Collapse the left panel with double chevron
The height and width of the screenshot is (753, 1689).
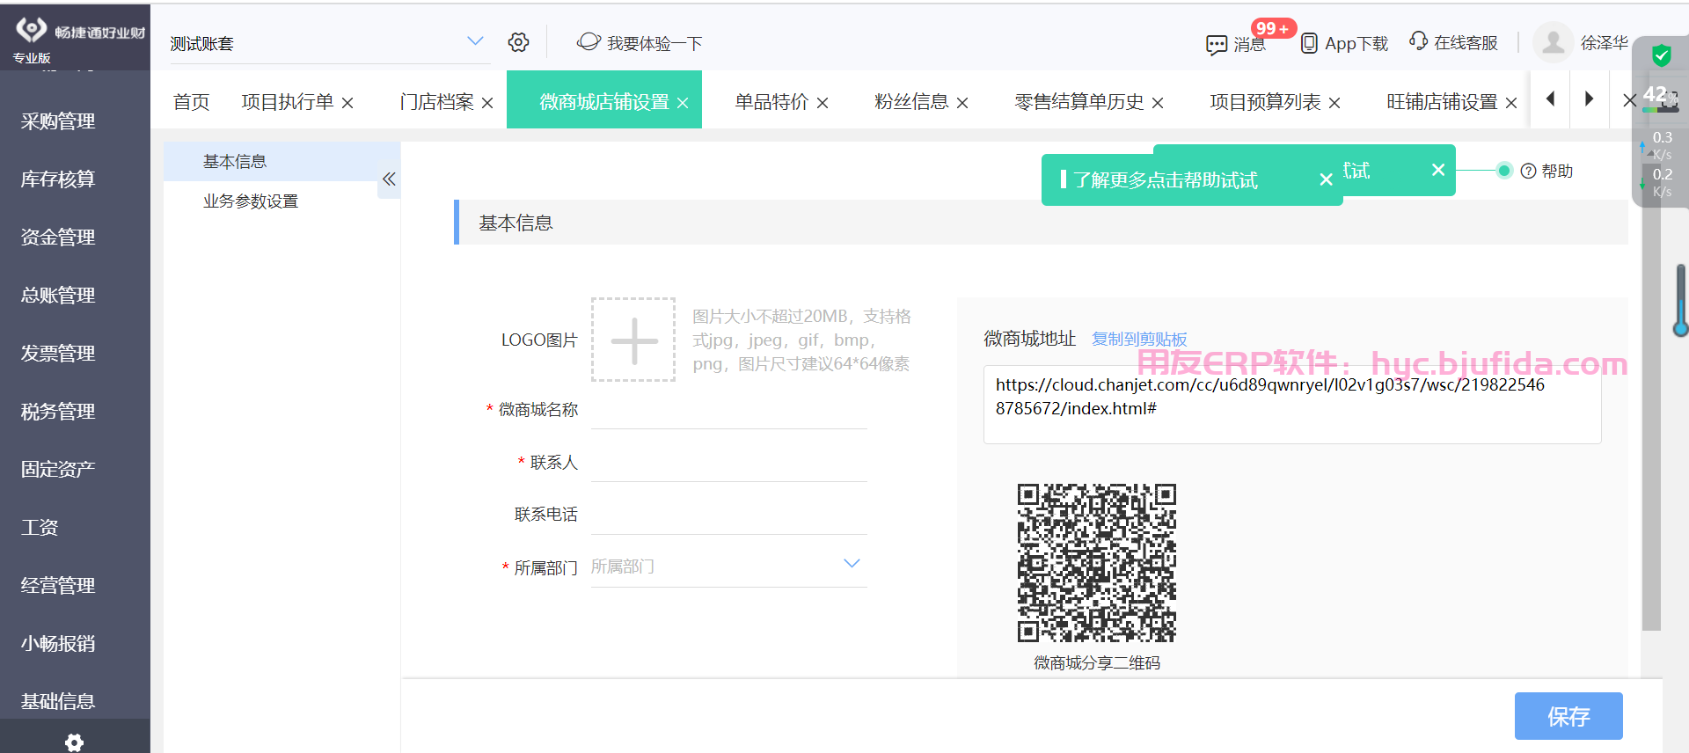click(x=389, y=179)
